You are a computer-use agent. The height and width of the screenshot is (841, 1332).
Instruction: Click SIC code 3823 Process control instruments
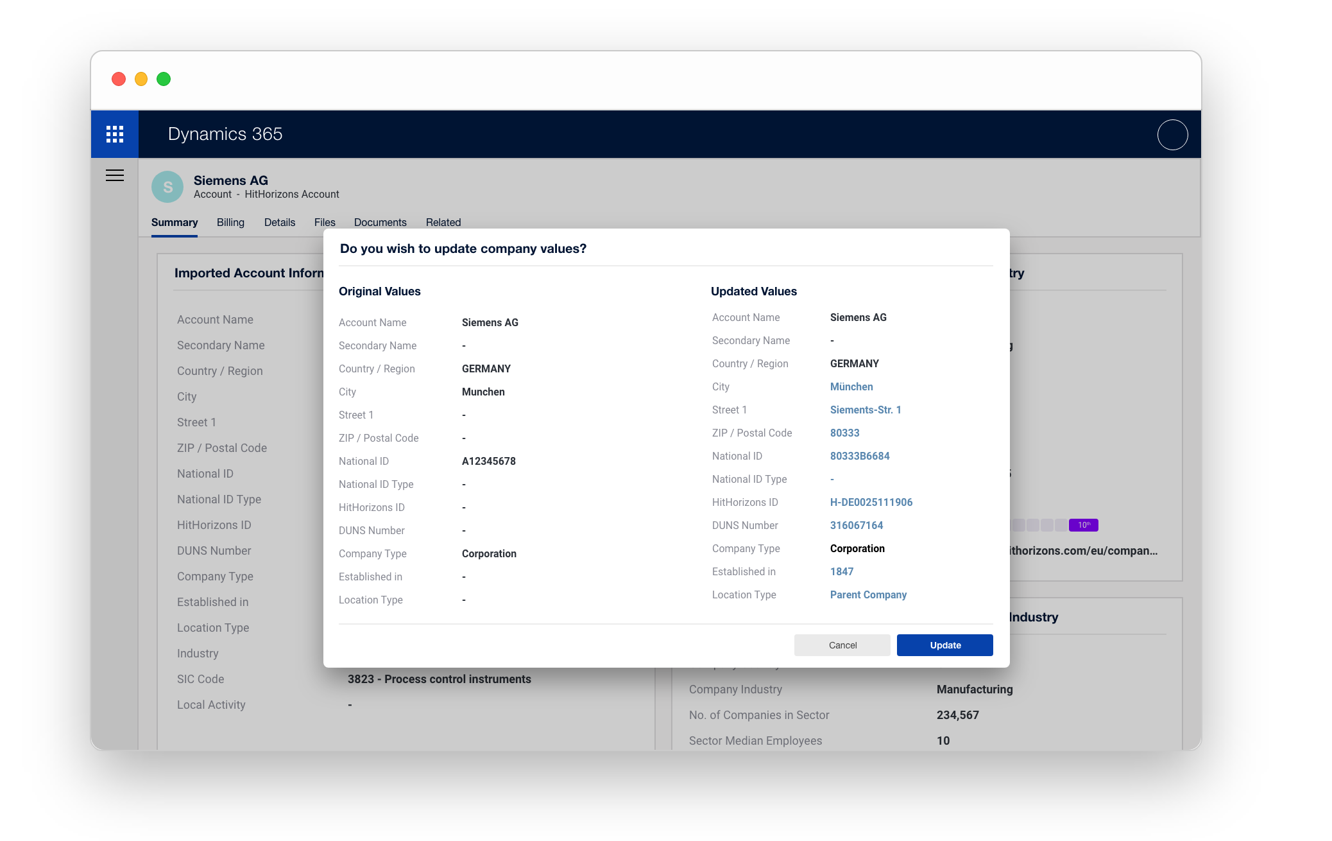coord(440,679)
